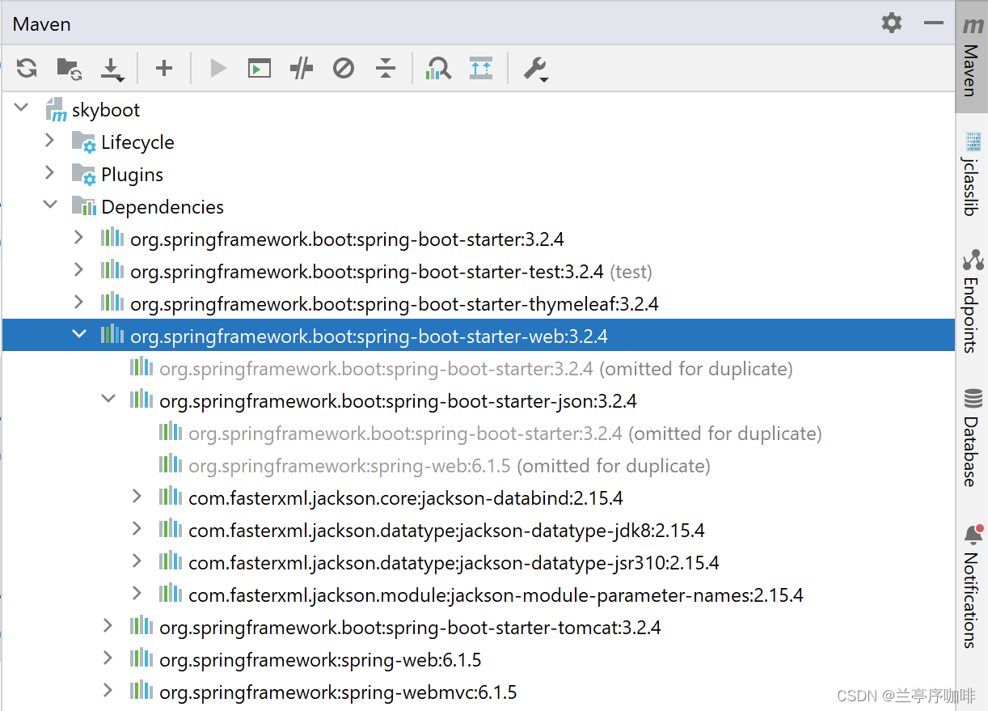Select spring-boot-starter:3.2.4 top-level row
This screenshot has width=988, height=711.
(x=478, y=239)
